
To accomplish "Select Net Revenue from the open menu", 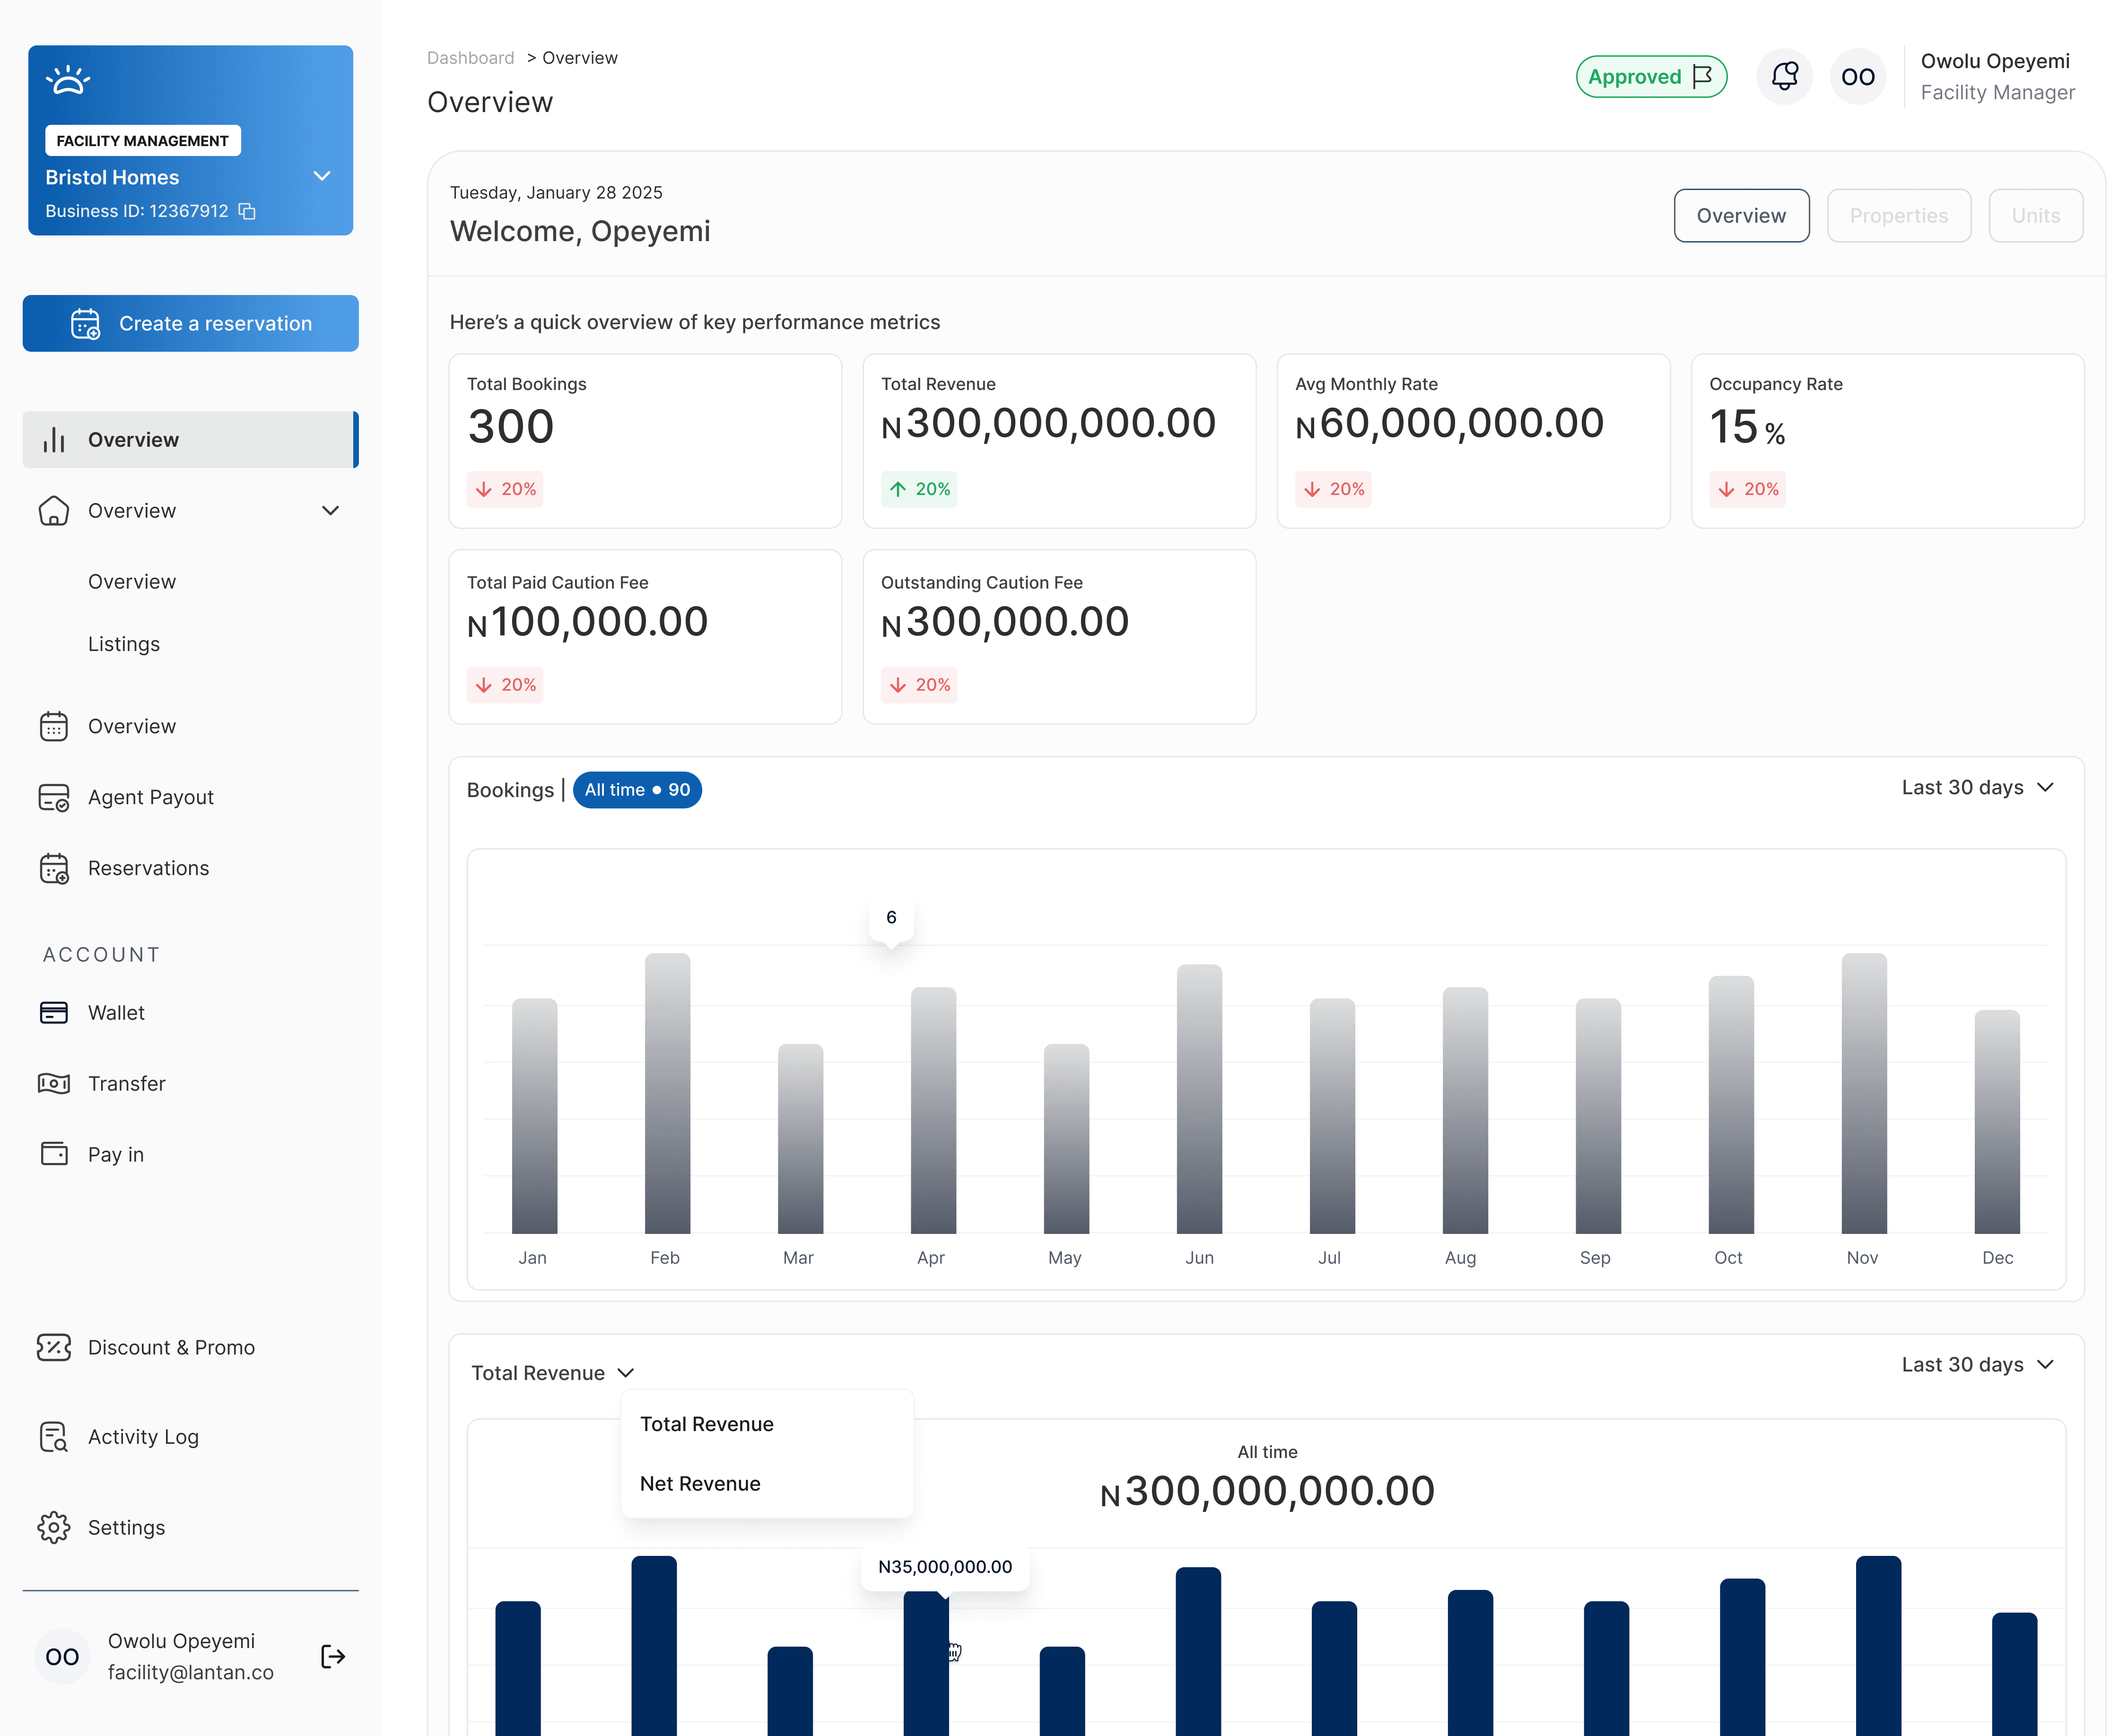I will pos(700,1483).
